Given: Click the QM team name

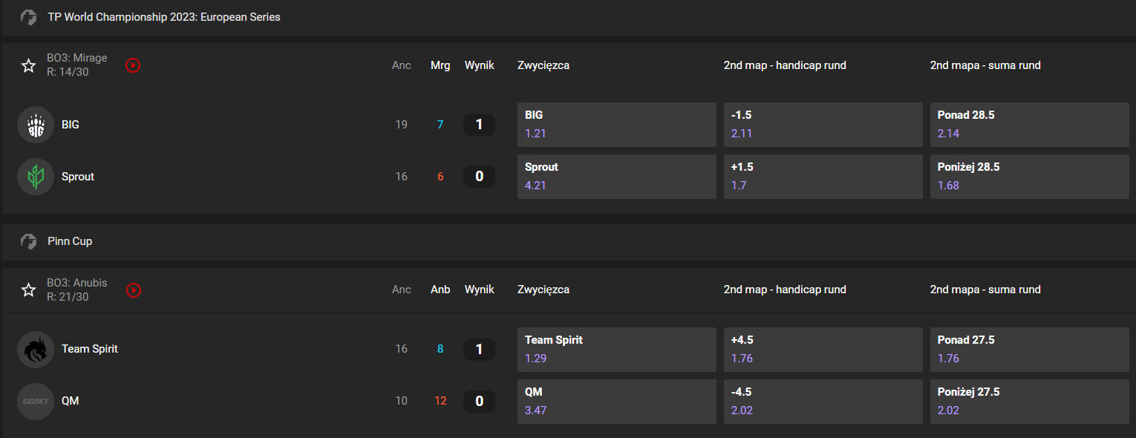Looking at the screenshot, I should click(71, 401).
